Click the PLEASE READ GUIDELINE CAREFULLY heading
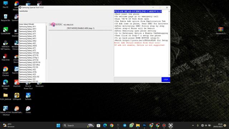The height and width of the screenshot is (129, 229). [x=138, y=11]
